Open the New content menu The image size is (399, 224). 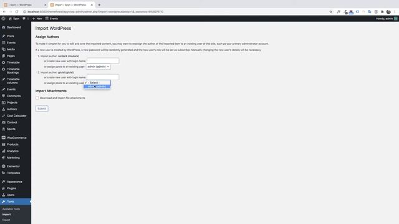coord(37,19)
